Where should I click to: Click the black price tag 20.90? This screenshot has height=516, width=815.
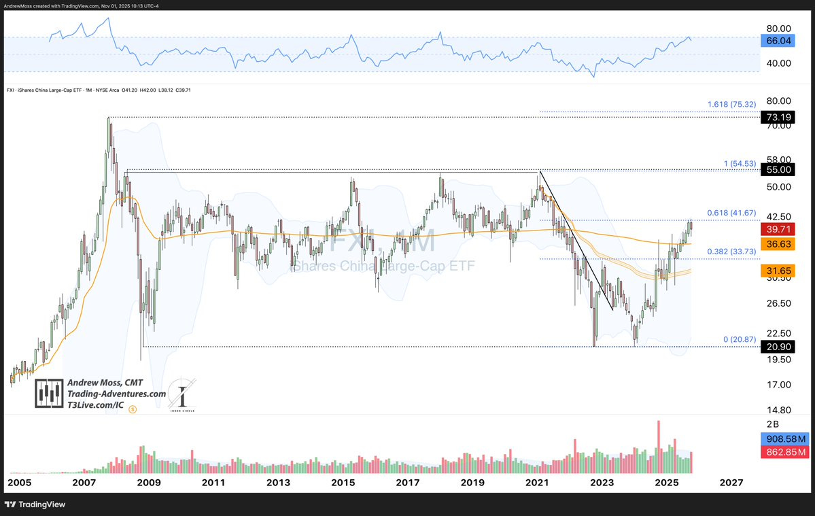[778, 347]
